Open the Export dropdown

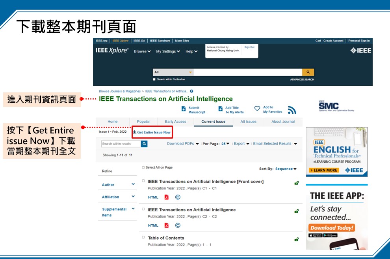tap(241, 144)
